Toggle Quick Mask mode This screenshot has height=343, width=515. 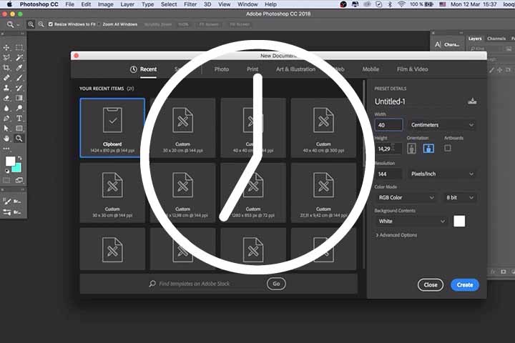[6, 180]
